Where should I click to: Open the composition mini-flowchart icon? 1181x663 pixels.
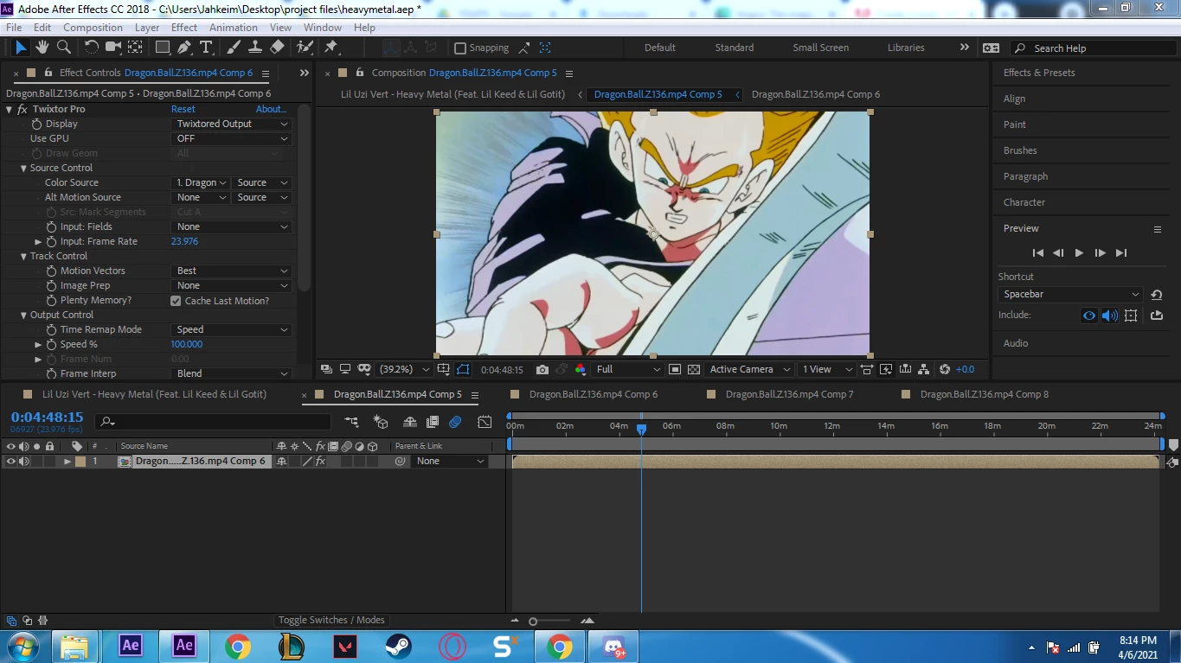tap(351, 422)
